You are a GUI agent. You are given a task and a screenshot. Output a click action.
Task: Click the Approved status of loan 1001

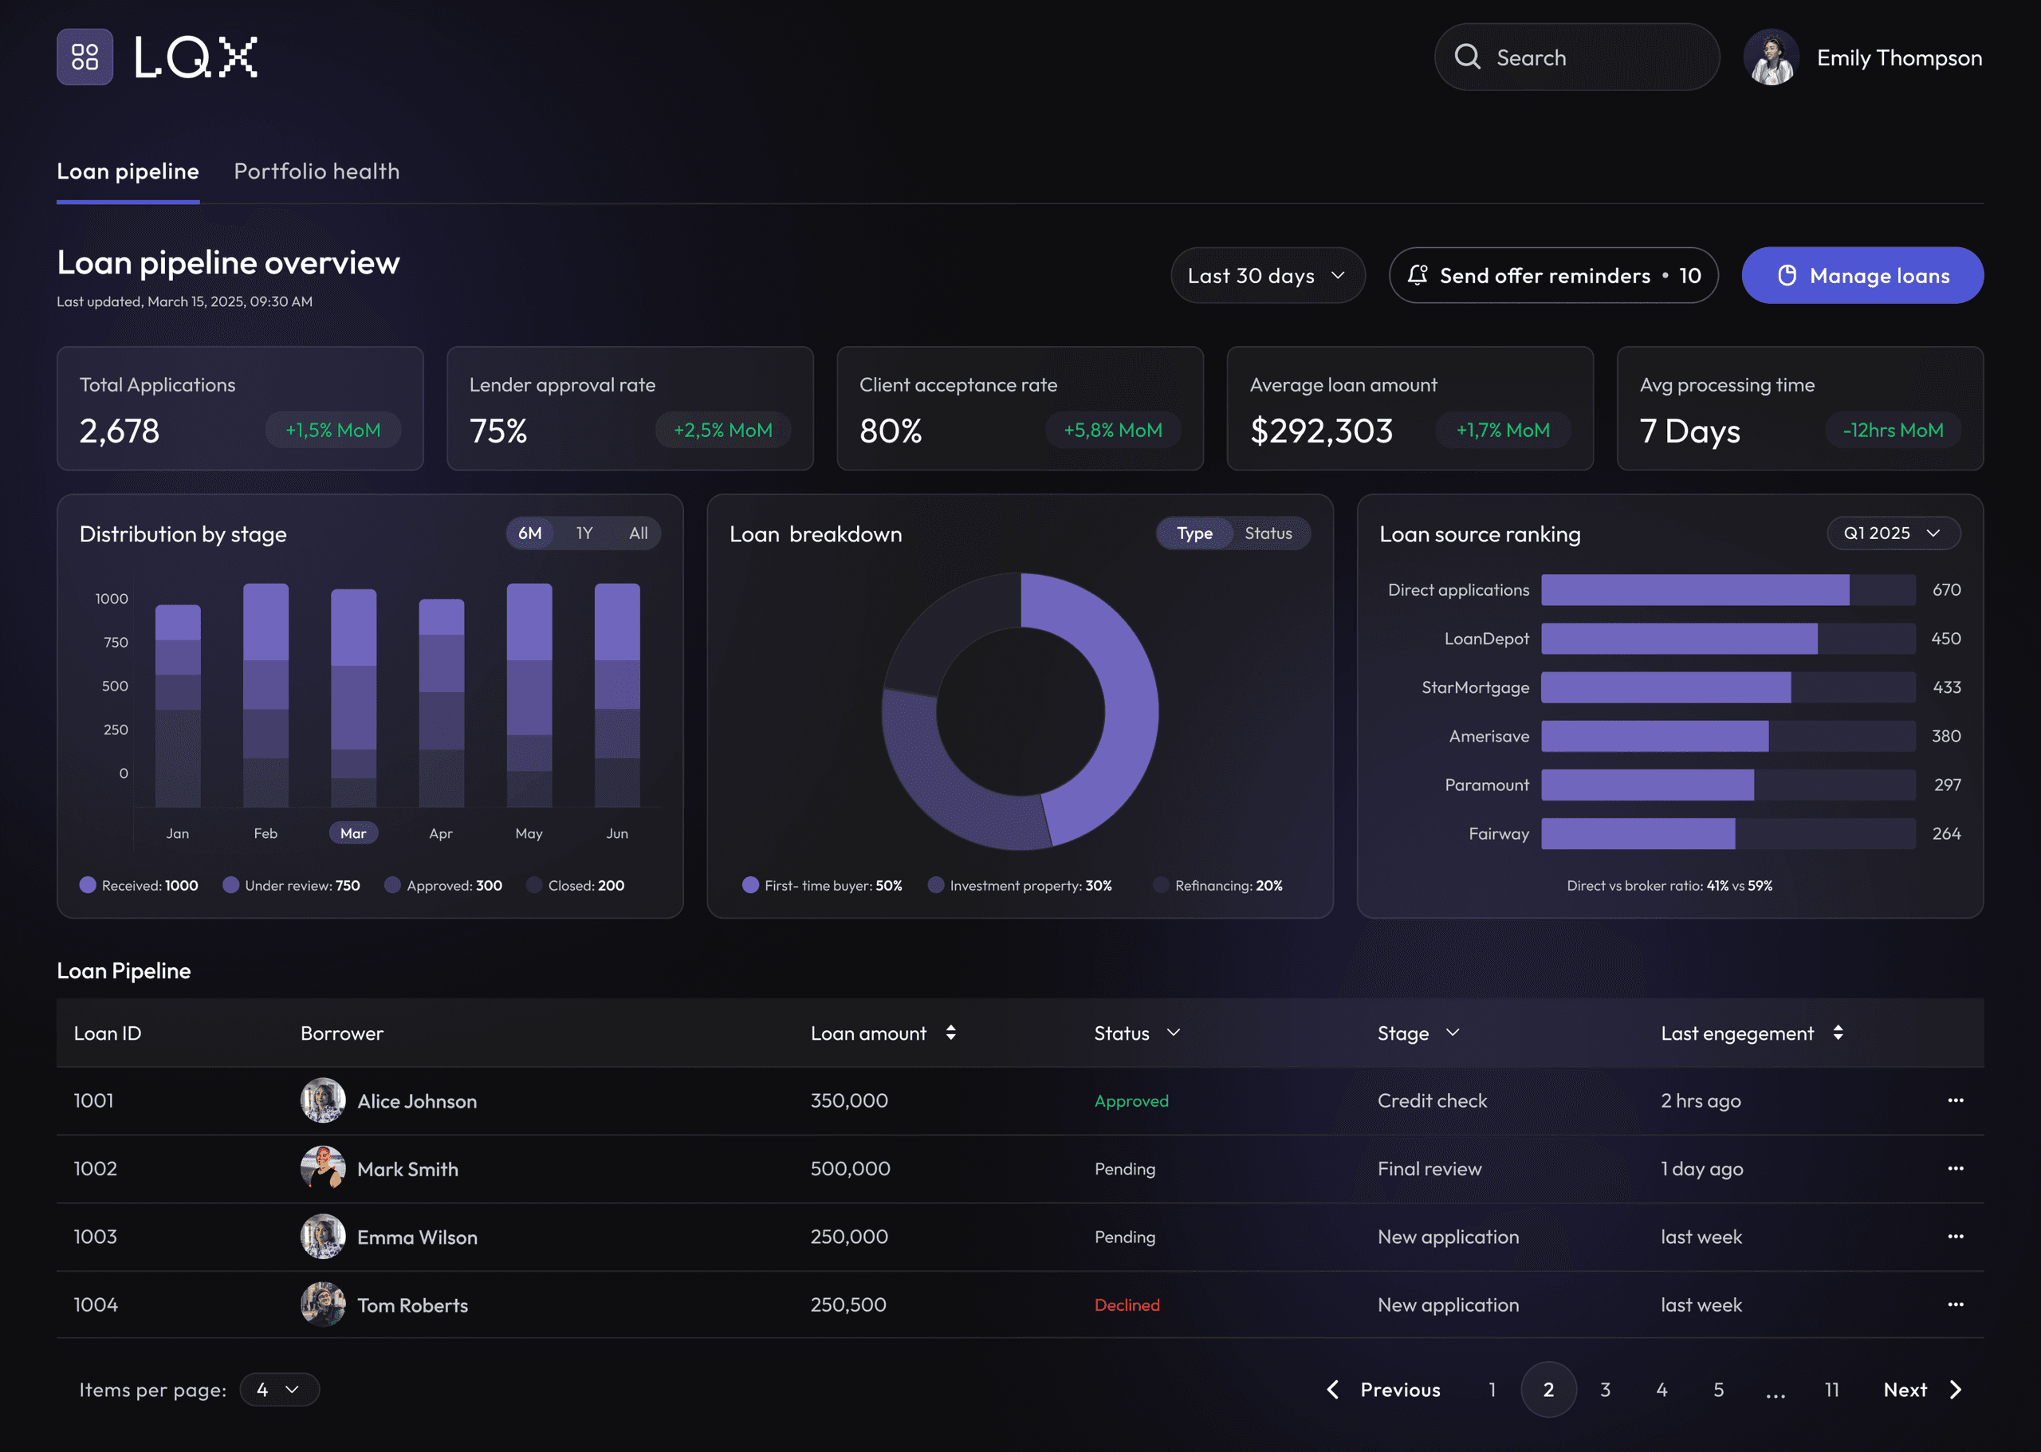(1131, 1100)
